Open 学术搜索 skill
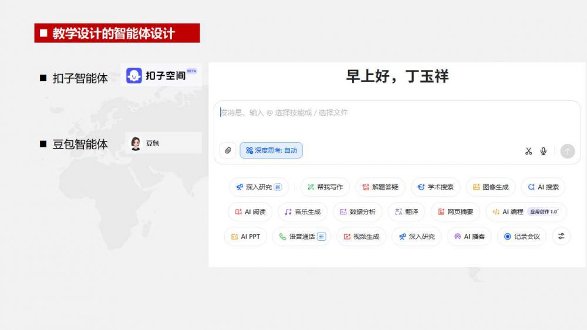587x330 pixels. coord(435,187)
